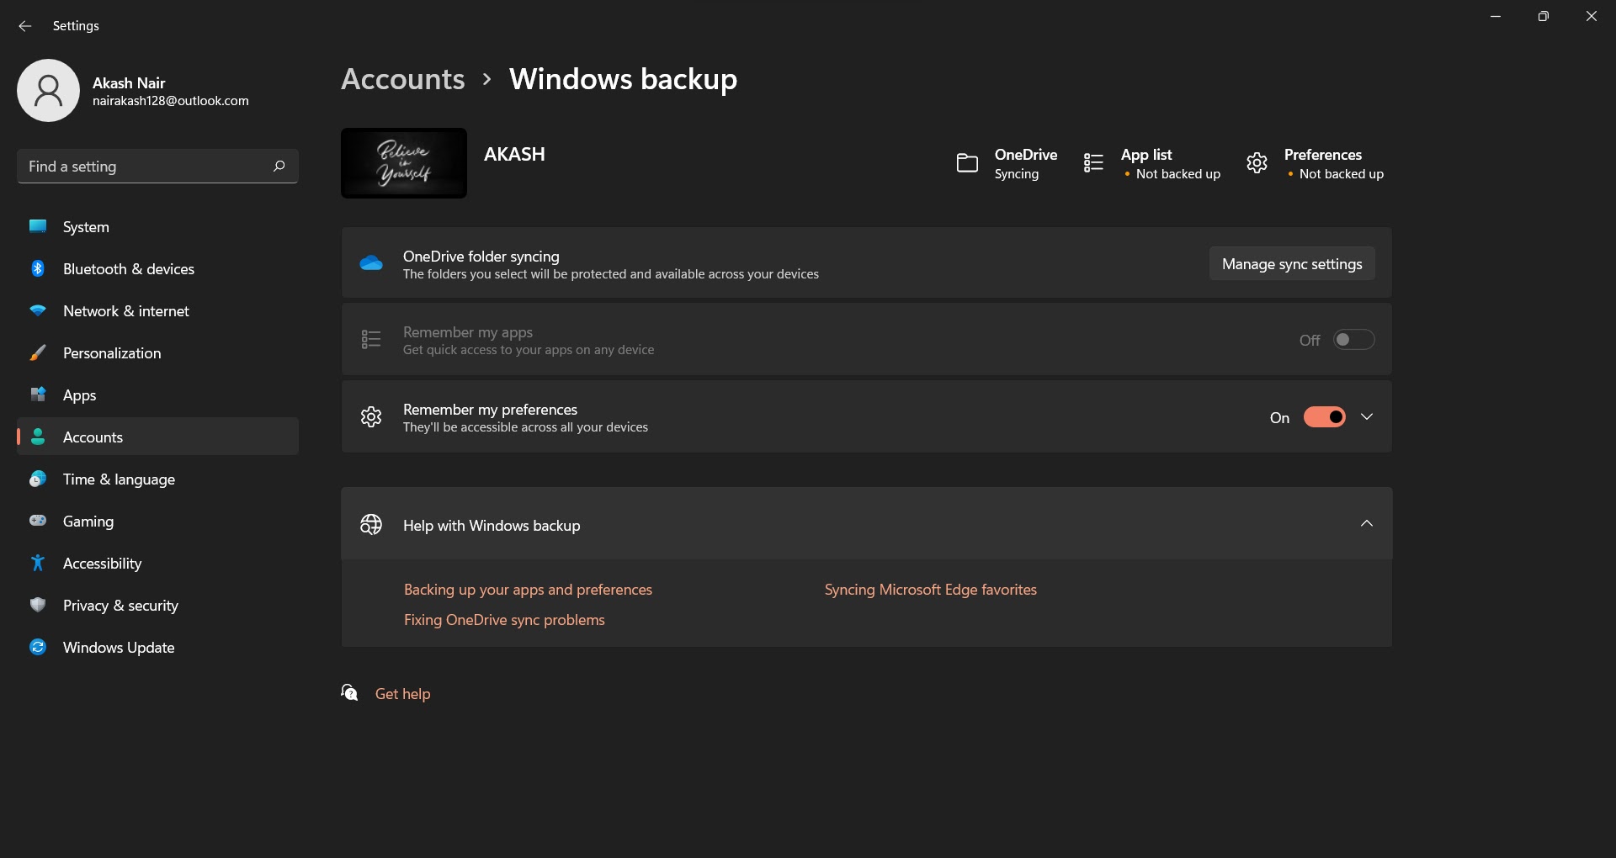Restore down the Settings window
Image resolution: width=1616 pixels, height=858 pixels.
point(1543,16)
